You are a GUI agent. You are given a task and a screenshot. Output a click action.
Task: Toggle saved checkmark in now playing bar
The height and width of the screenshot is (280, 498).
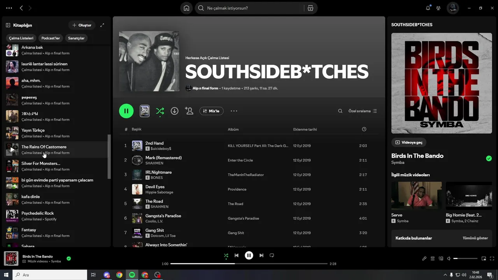[x=68, y=258]
